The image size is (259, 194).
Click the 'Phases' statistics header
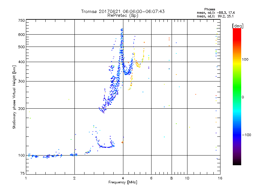click(x=209, y=9)
